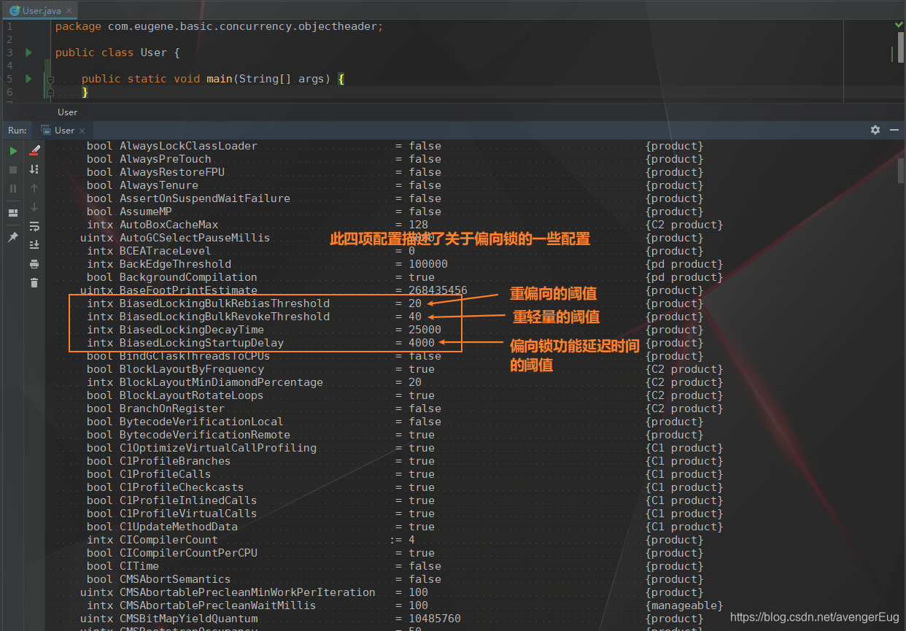Run class User from line 3 gutter

[x=28, y=53]
